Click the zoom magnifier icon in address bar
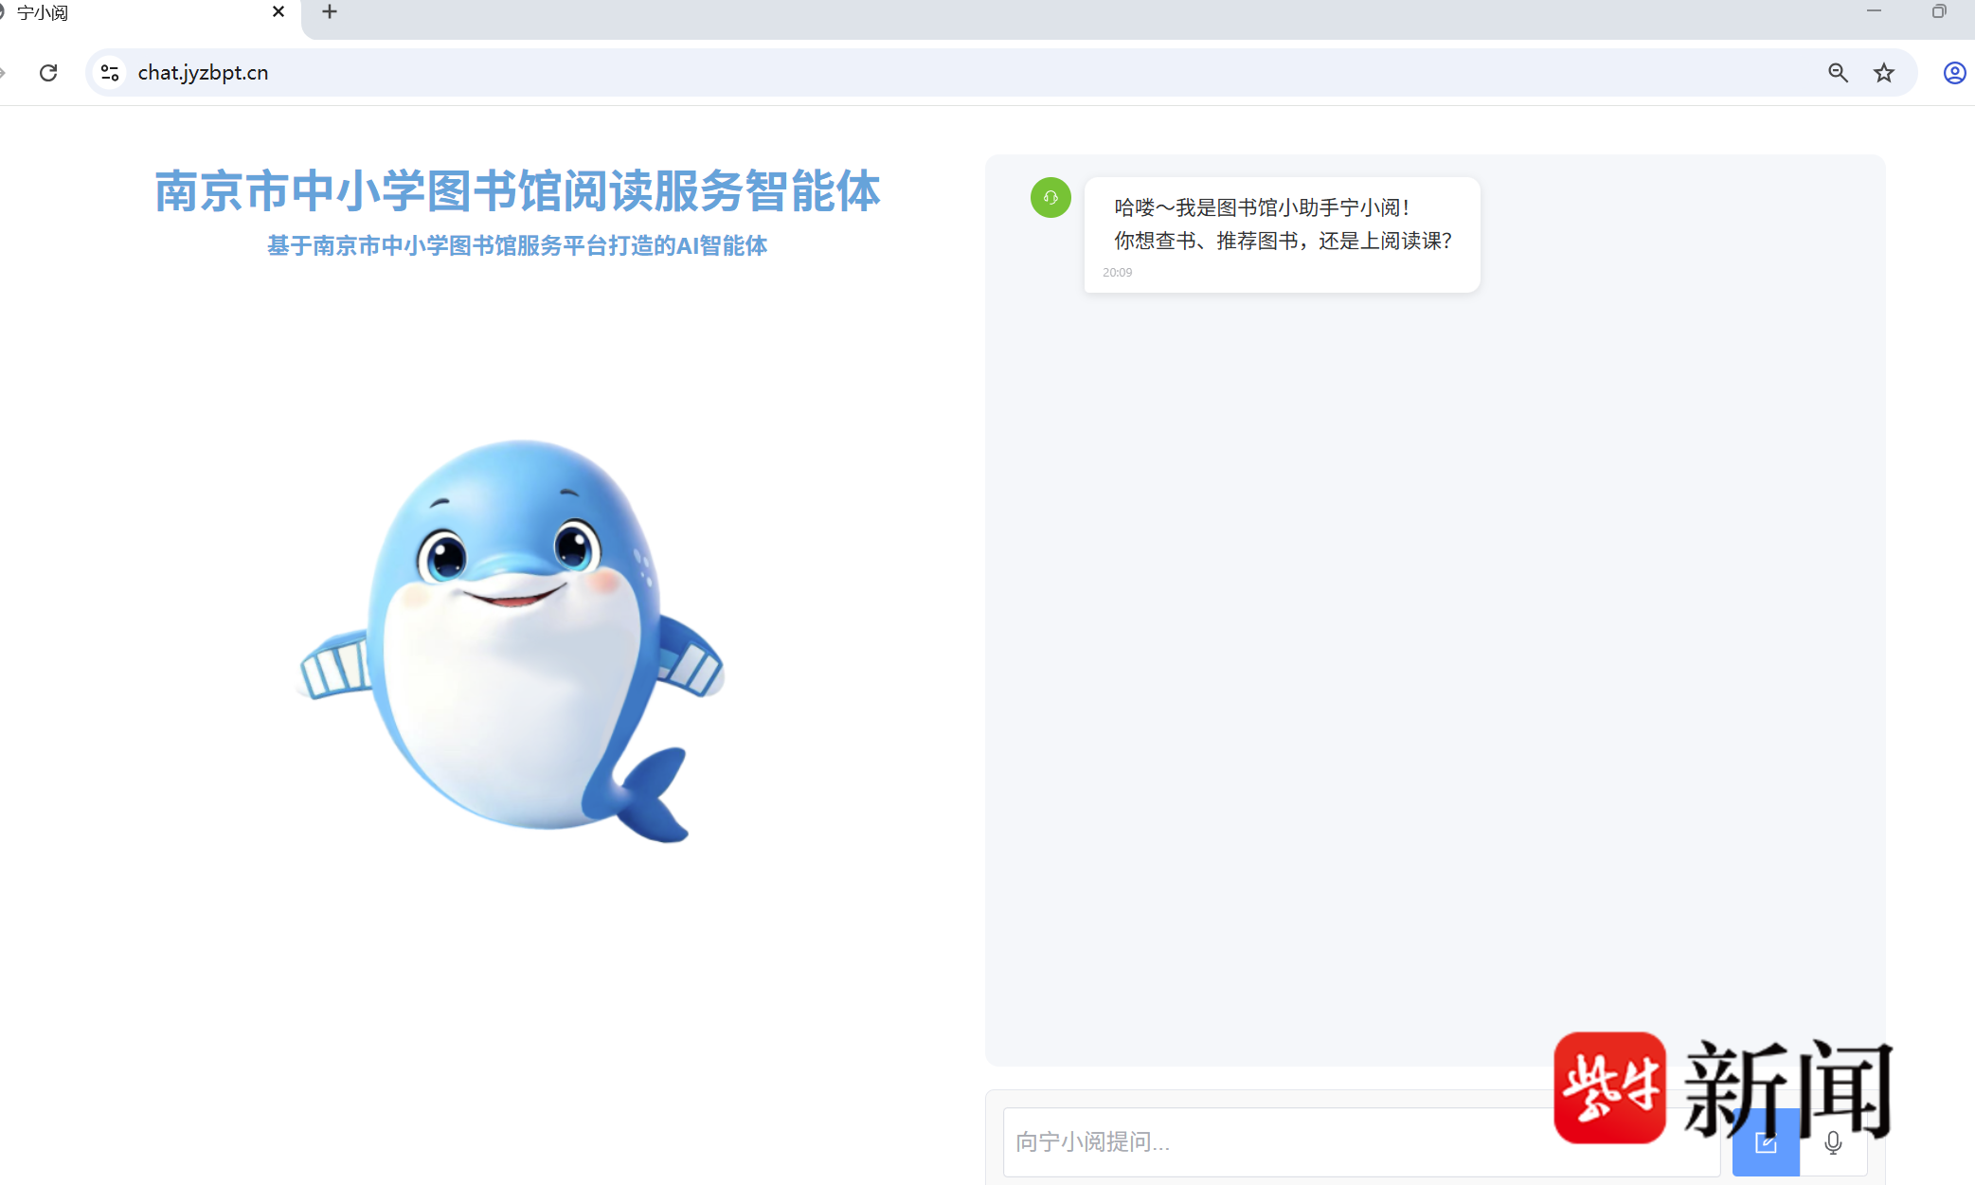Screen dimensions: 1975x1185 1838,73
